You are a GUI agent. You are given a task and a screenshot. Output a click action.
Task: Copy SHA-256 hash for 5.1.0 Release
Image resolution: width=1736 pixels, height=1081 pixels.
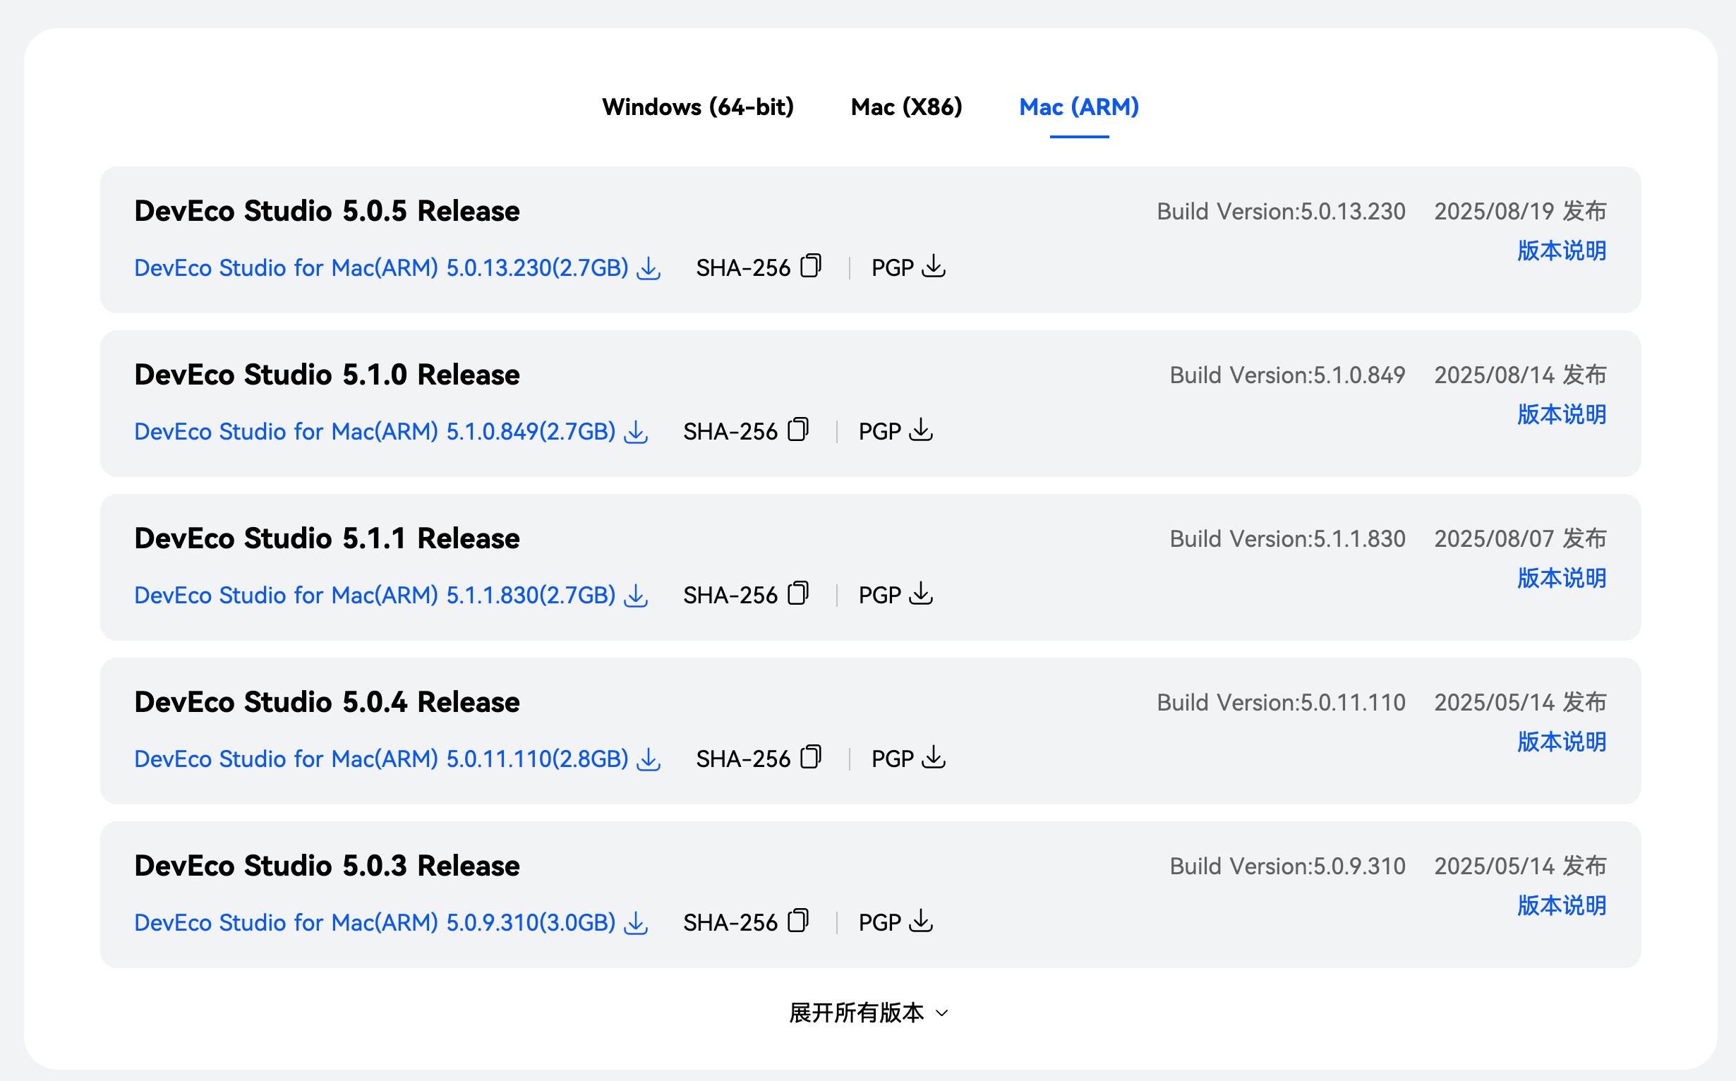coord(798,430)
